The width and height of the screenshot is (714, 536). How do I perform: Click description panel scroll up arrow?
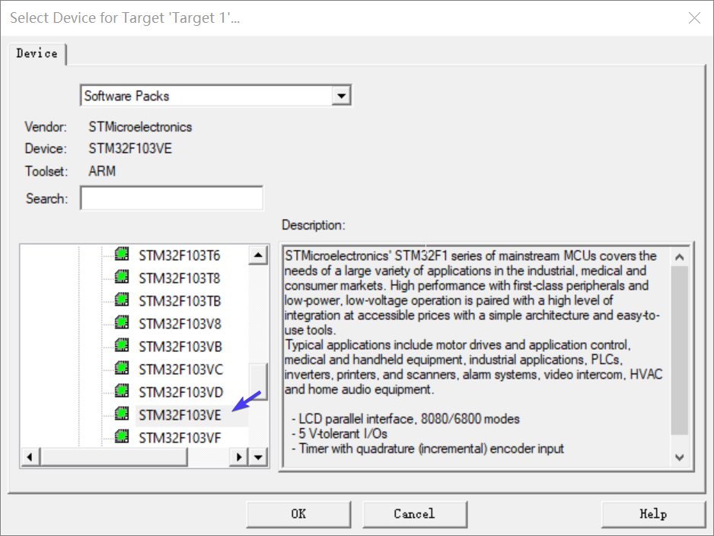680,257
